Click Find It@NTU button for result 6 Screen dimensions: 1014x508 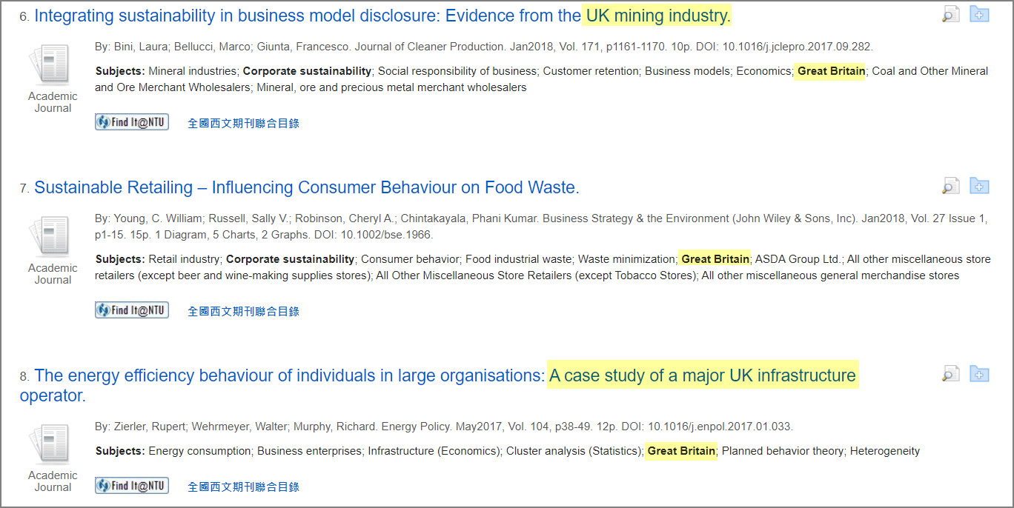pyautogui.click(x=132, y=122)
